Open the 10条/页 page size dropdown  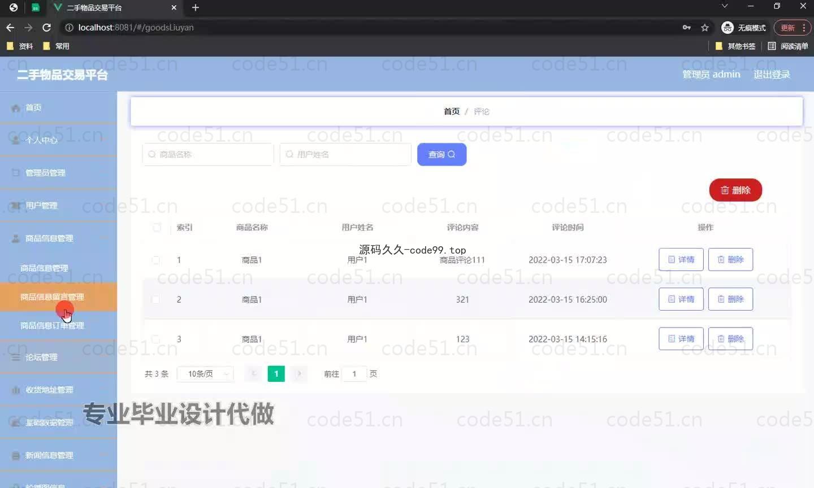coord(205,374)
